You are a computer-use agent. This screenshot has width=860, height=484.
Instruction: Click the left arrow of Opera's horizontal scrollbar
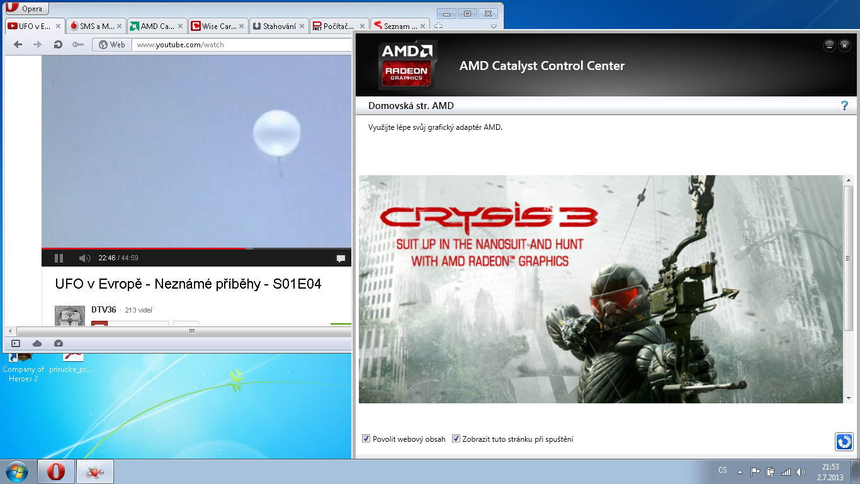point(9,331)
